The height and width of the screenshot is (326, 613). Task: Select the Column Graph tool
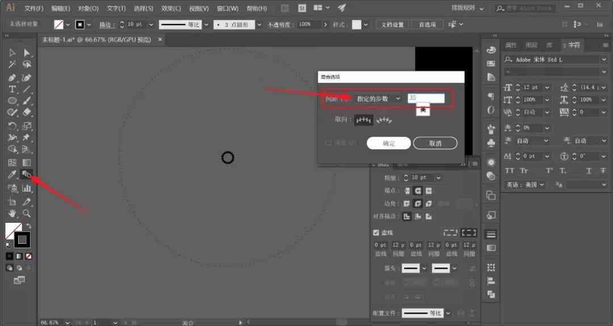27,189
